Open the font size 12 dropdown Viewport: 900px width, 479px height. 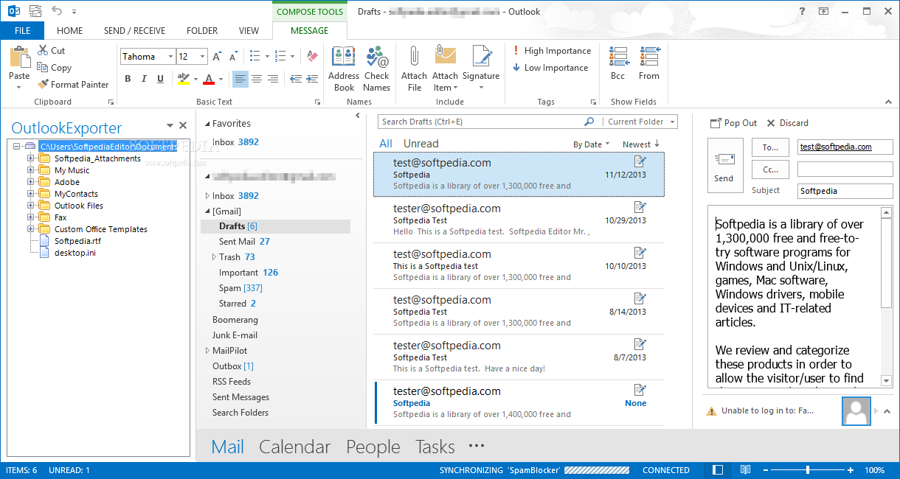point(203,57)
